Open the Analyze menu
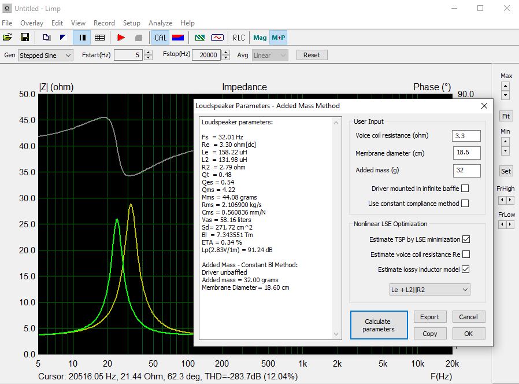The image size is (519, 384). click(160, 23)
